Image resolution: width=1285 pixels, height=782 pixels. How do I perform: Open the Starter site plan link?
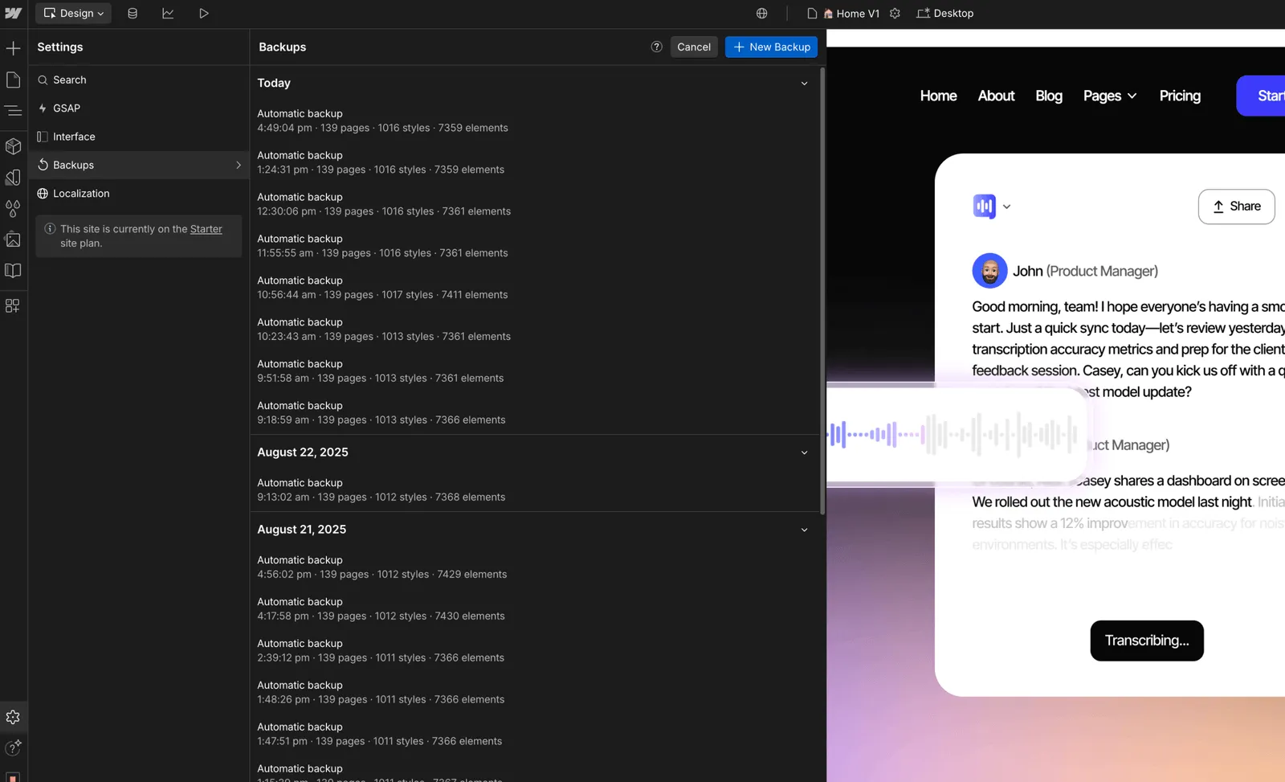(x=206, y=229)
